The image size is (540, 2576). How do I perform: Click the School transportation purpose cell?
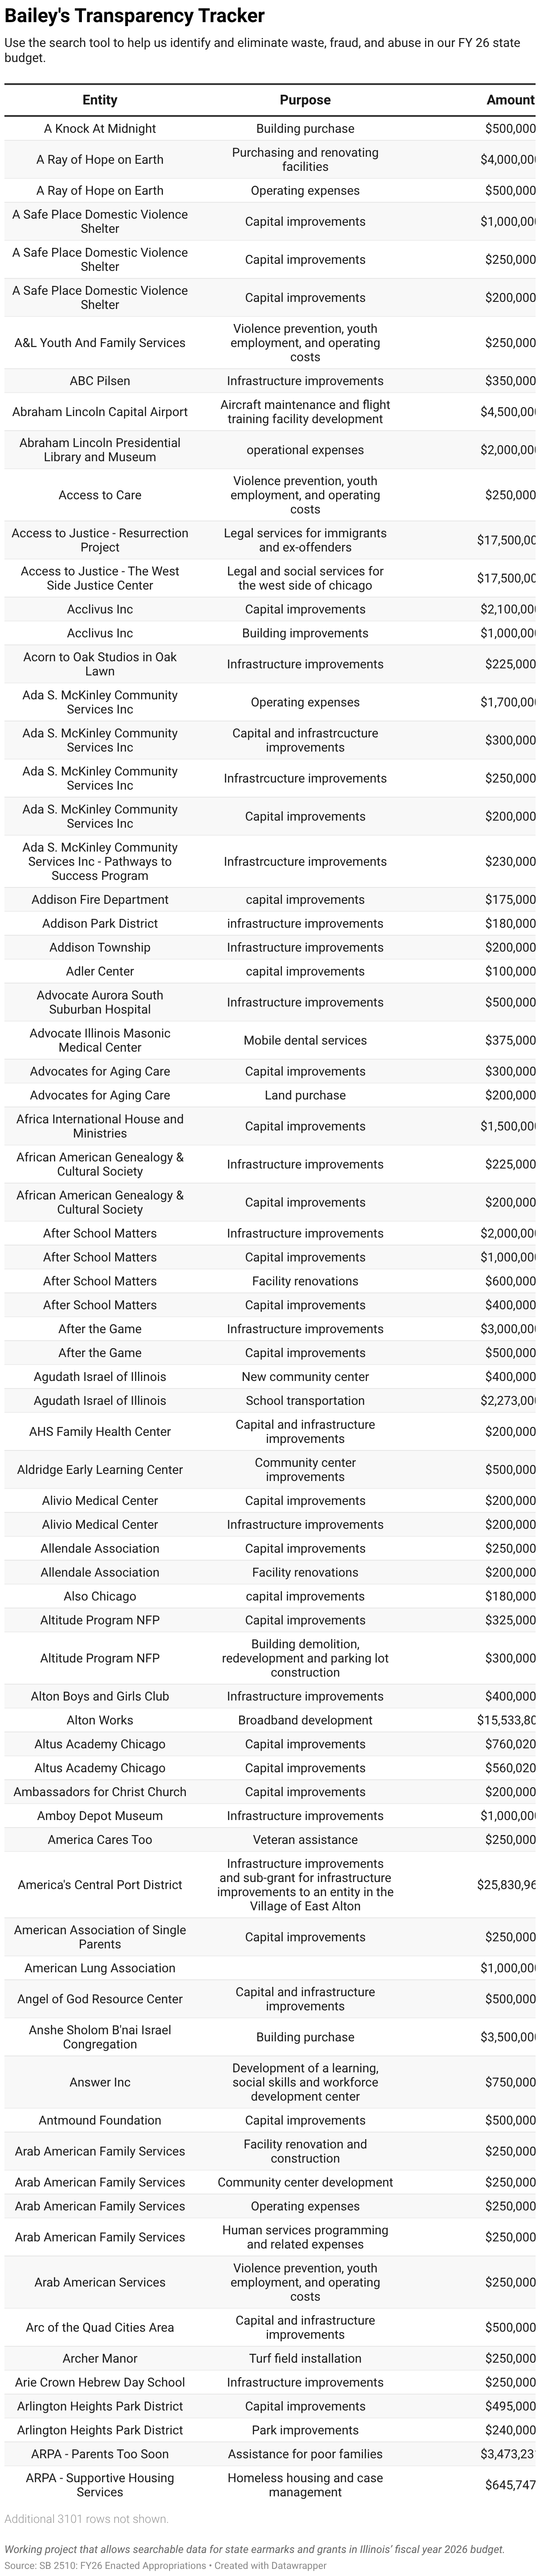pos(305,1401)
